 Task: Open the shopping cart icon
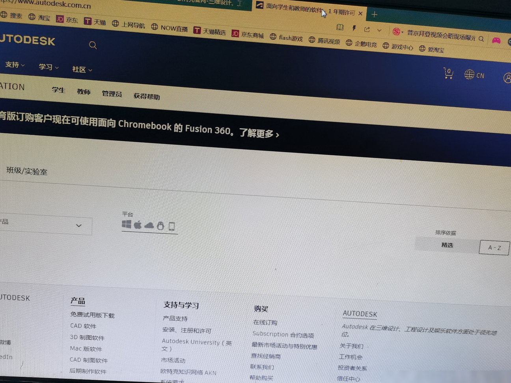(448, 73)
